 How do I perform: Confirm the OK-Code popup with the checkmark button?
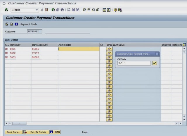coord(155,63)
